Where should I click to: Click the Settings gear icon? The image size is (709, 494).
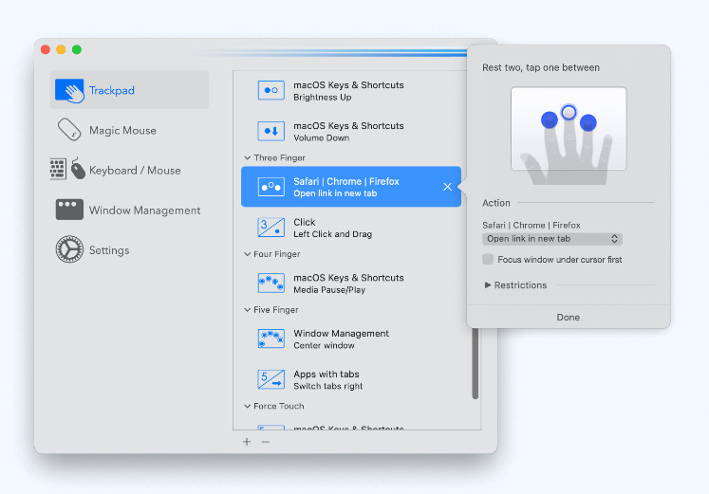69,249
